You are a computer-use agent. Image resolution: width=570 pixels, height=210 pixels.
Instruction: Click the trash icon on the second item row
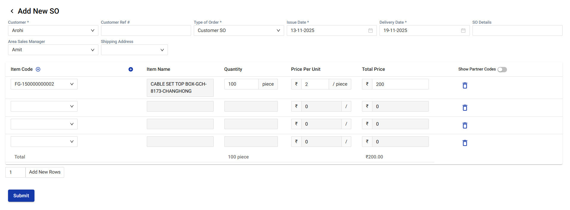point(465,108)
